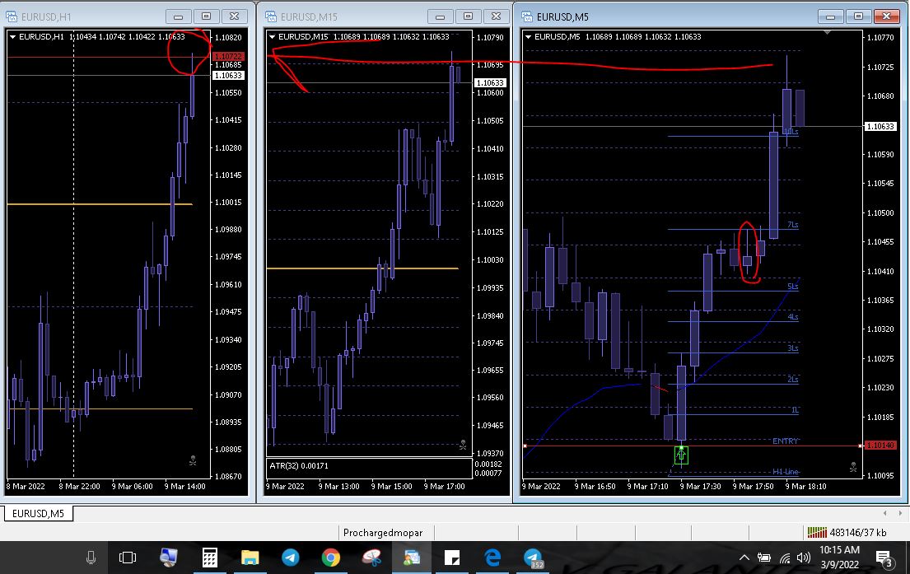Select the 5Ls level label on M5 chart
Screen dimensions: 910x574
point(793,286)
